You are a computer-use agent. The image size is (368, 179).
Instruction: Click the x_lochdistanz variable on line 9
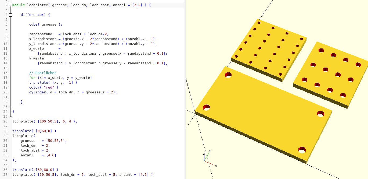43,39
